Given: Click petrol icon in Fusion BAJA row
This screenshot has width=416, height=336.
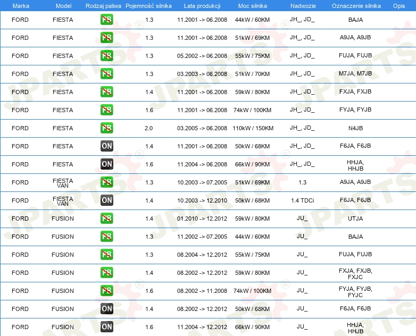Looking at the screenshot, I should [106, 236].
